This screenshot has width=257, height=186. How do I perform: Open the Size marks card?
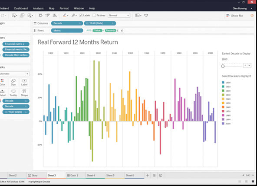point(13,82)
